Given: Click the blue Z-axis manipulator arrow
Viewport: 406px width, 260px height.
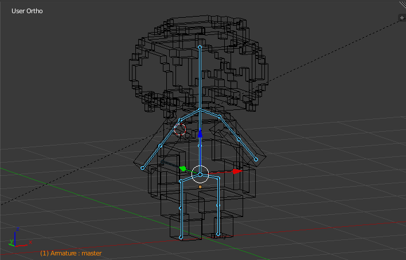Looking at the screenshot, I should [200, 133].
